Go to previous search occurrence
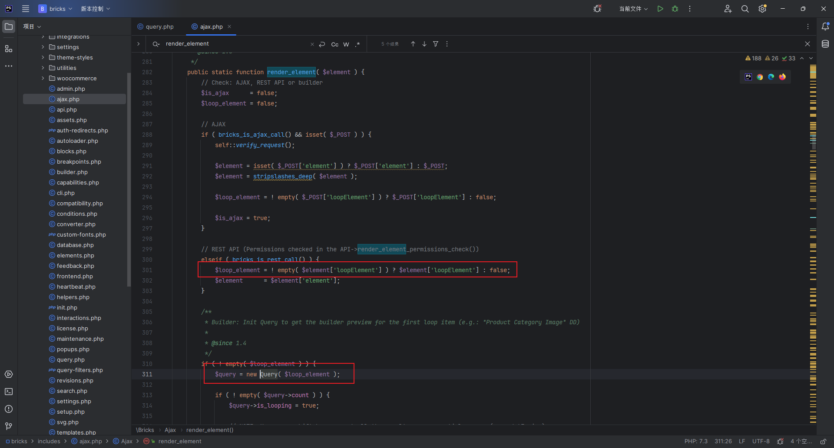 click(x=413, y=44)
